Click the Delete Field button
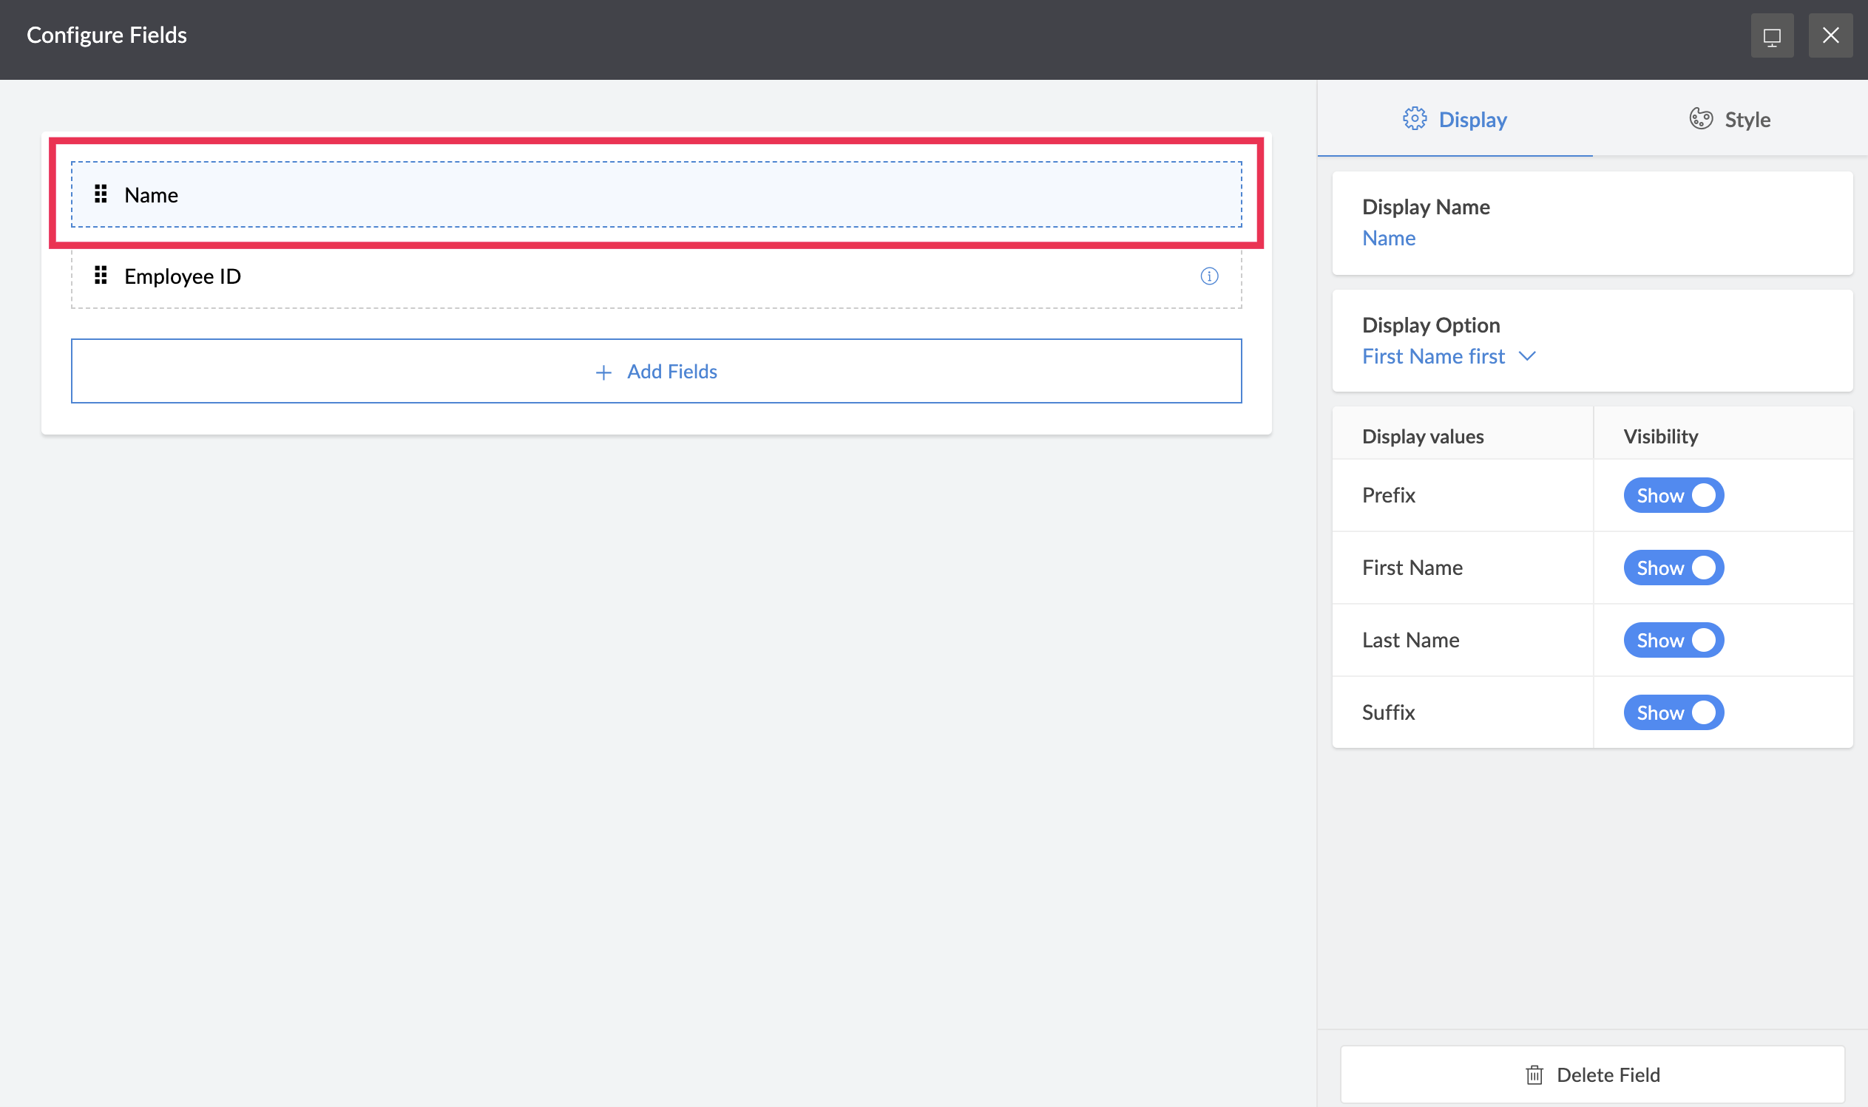 click(x=1592, y=1074)
